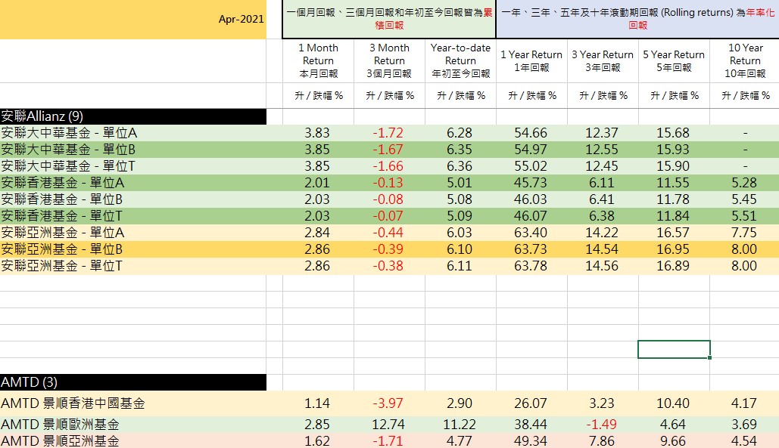
Task: Click the 5-year return value 16.89
Action: 673,266
